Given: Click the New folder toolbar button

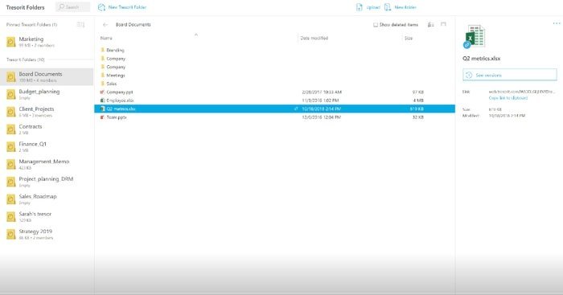Looking at the screenshot, I should pos(400,7).
